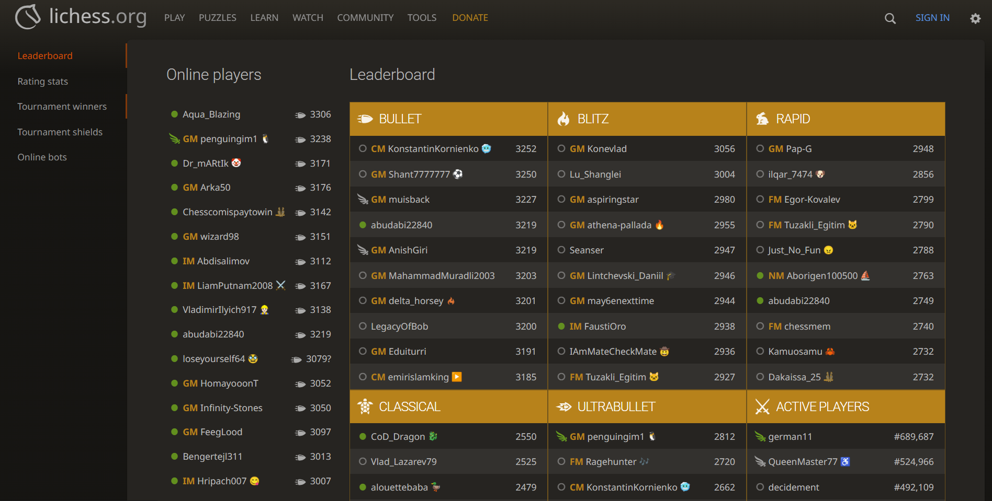Click patron wing icon beside GM muisback
The width and height of the screenshot is (992, 501).
point(363,199)
